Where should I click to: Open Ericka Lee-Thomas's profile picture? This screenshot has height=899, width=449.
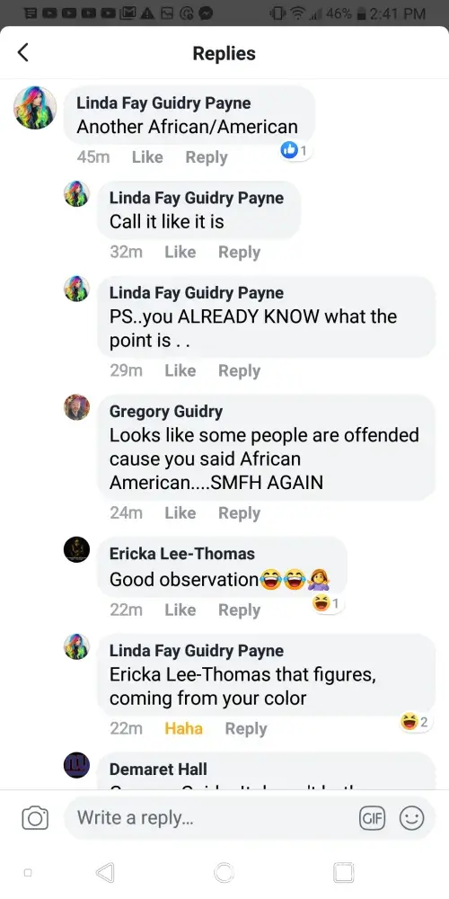tap(76, 550)
